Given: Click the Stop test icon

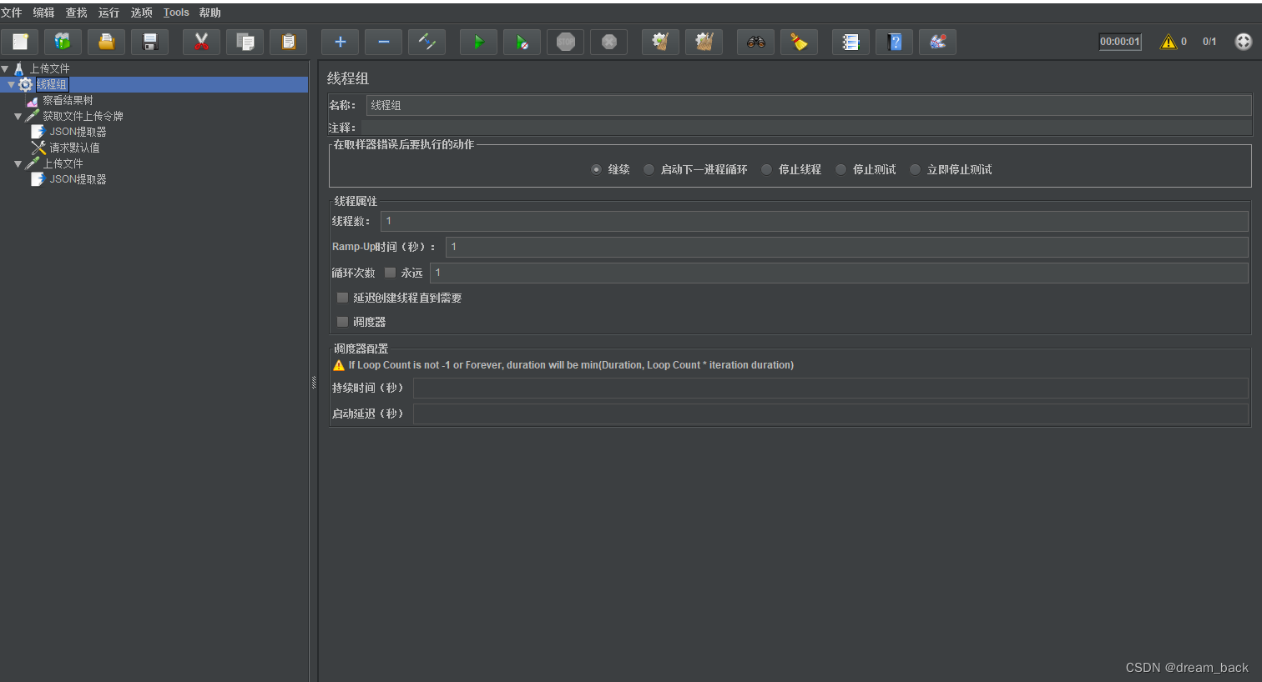Looking at the screenshot, I should pos(565,42).
